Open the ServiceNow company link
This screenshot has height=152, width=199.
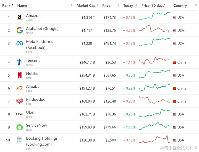pyautogui.click(x=36, y=125)
